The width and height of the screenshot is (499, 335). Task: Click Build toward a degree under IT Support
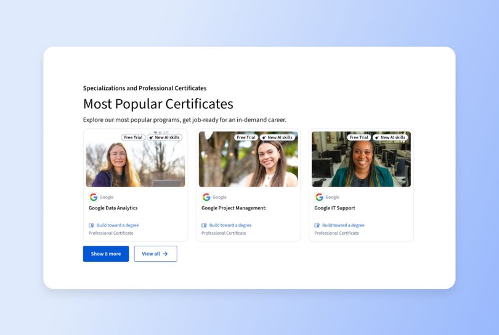click(343, 225)
